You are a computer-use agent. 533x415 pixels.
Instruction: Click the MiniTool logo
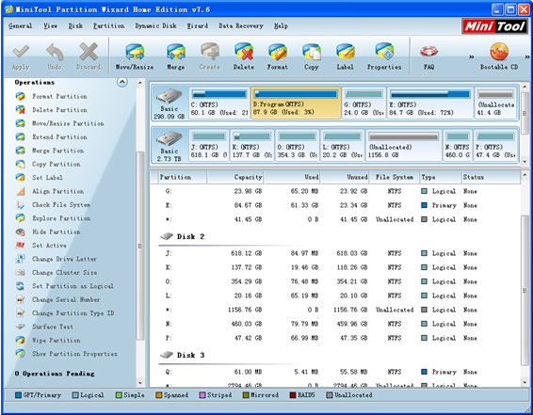495,26
